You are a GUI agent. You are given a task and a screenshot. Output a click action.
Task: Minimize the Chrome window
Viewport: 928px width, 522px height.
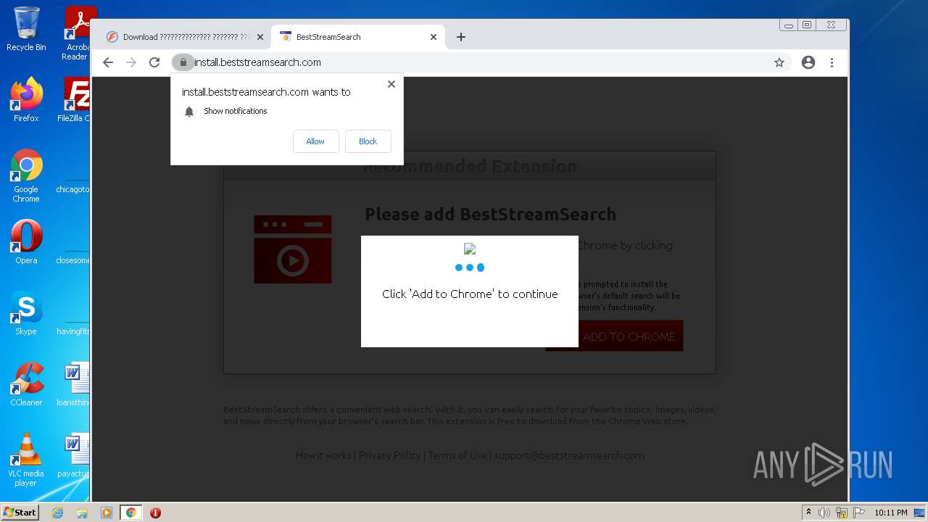[x=789, y=25]
